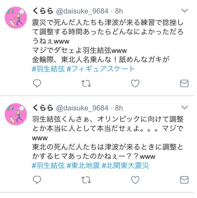Open #羽生結弦 hashtag in first tweet
Viewport: 197px width, 198px height.
(48, 69)
